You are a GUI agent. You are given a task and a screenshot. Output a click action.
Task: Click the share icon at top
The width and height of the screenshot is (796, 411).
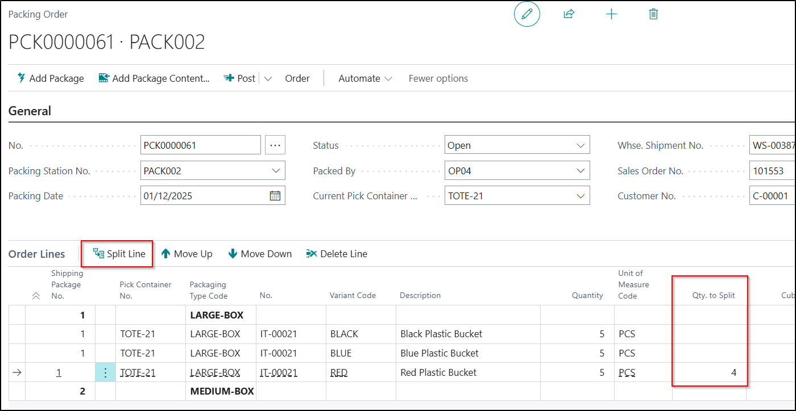[569, 14]
